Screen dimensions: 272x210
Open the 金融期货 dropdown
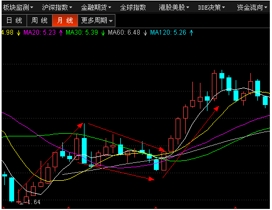click(x=96, y=8)
